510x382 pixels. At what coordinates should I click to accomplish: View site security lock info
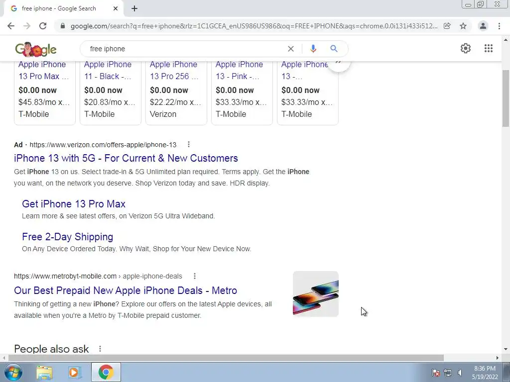click(x=63, y=26)
